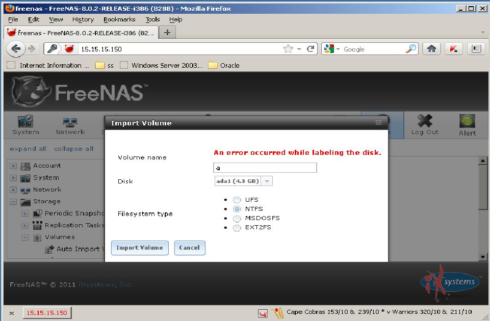Bookmark this page with the star icon
The image size is (490, 321).
pyautogui.click(x=288, y=49)
